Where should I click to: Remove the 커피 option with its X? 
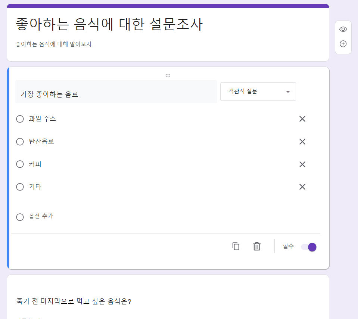302,164
